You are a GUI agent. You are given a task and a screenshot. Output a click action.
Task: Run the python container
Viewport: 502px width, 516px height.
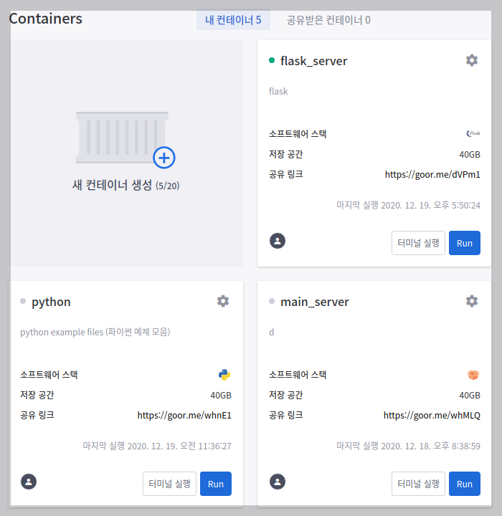(x=216, y=484)
